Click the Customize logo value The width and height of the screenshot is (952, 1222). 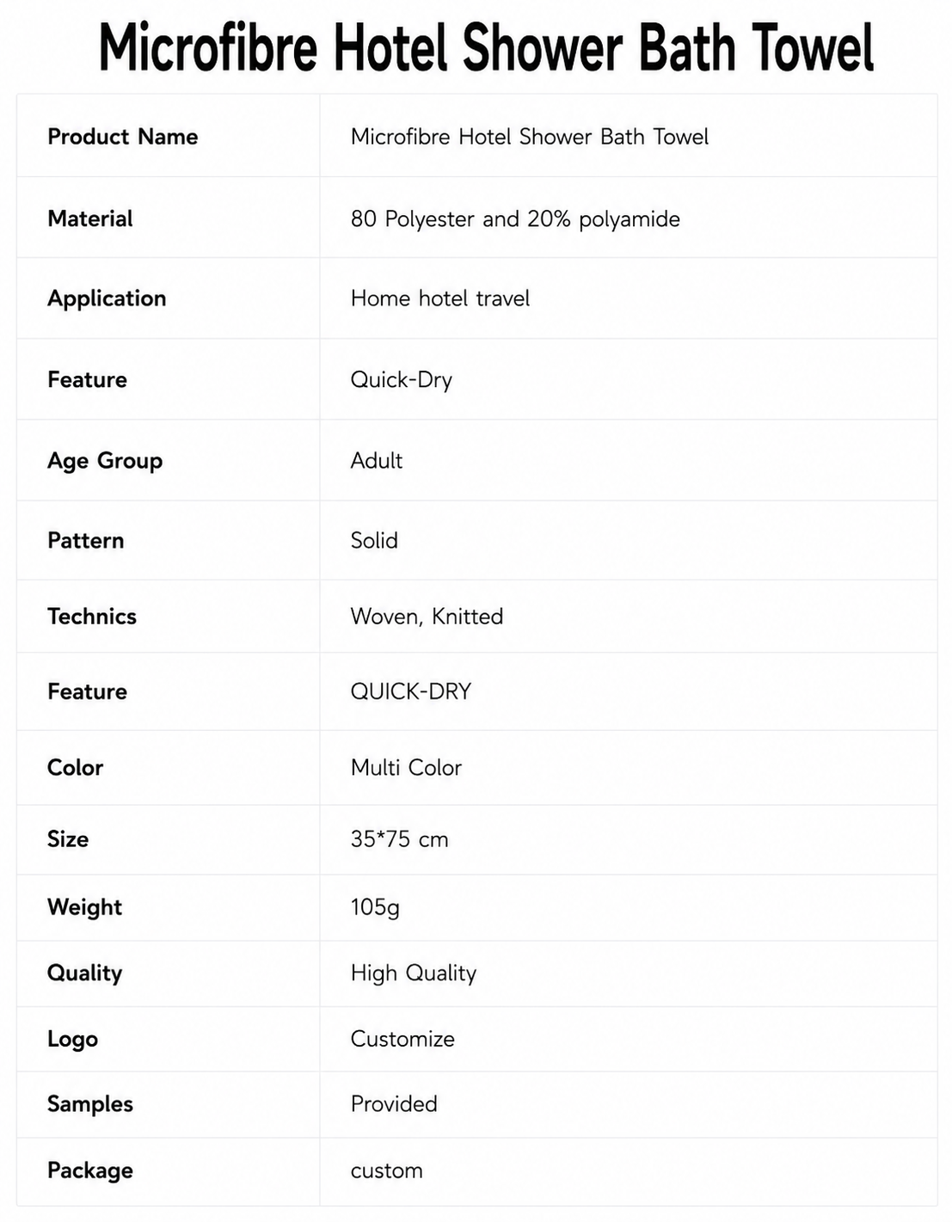click(402, 1039)
